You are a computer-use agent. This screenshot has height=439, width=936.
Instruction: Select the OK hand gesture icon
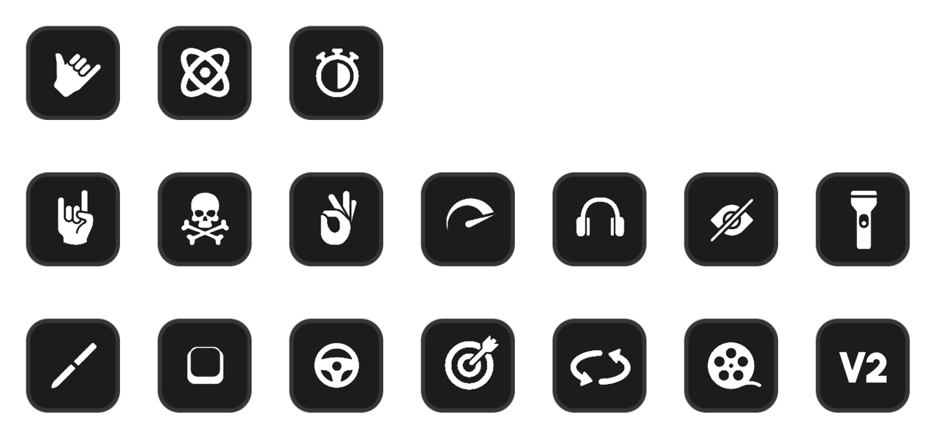336,219
